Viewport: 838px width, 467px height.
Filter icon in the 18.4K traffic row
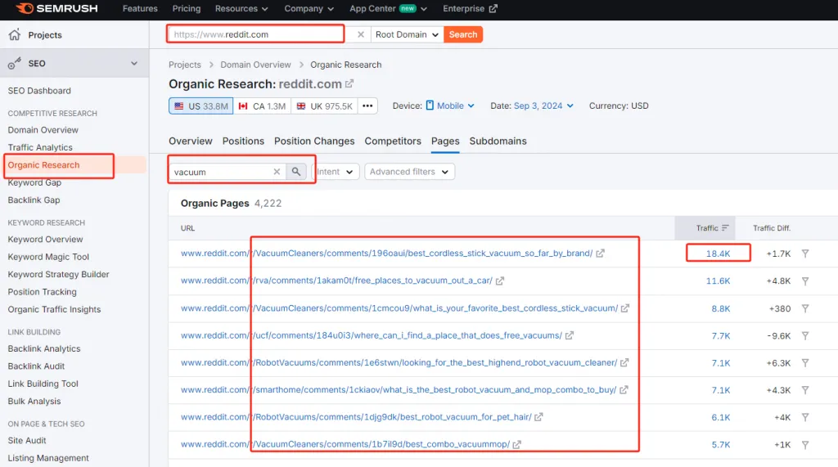[x=805, y=254]
